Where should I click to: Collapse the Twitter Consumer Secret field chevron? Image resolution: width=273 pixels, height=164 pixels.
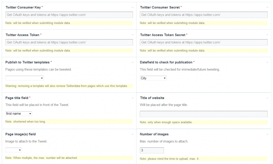267,8
